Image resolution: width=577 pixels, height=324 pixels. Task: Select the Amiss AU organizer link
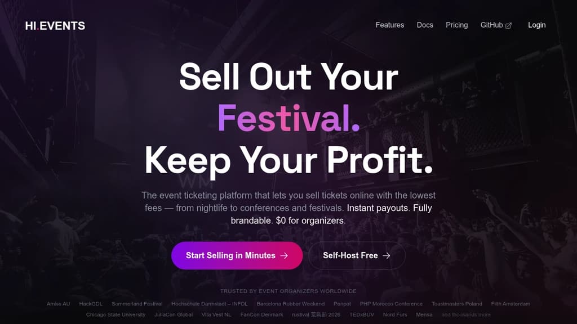click(x=58, y=304)
